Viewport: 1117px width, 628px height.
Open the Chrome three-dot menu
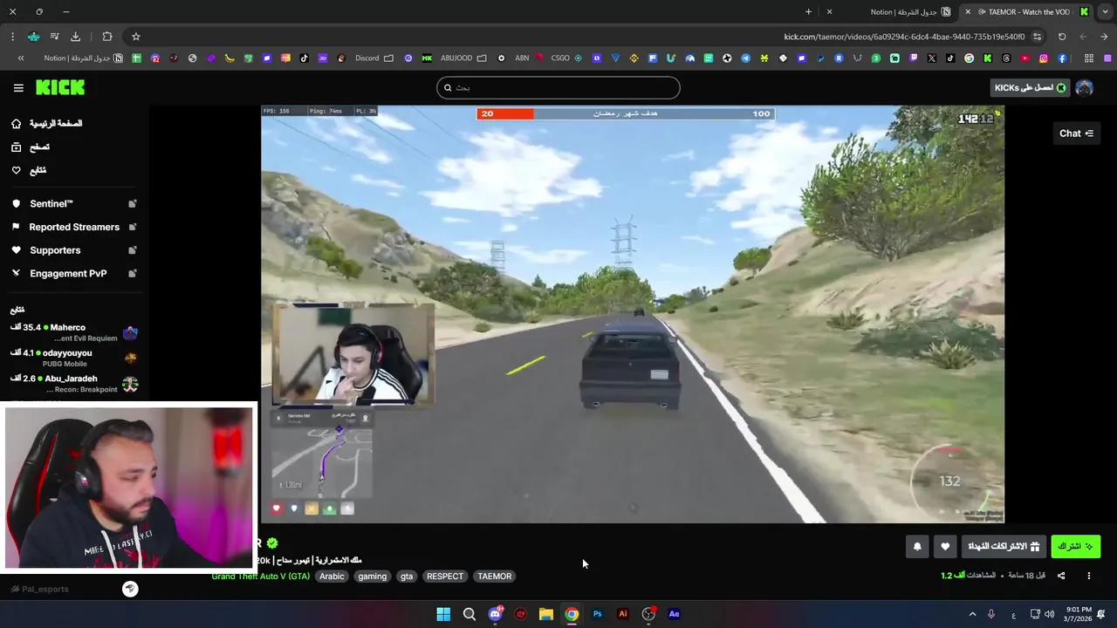point(12,37)
